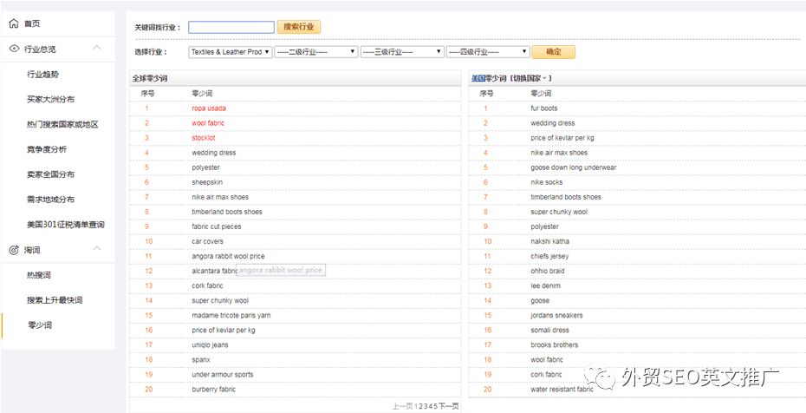Click global keyword sheepskin
Screen dimensions: 806x413
207,182
